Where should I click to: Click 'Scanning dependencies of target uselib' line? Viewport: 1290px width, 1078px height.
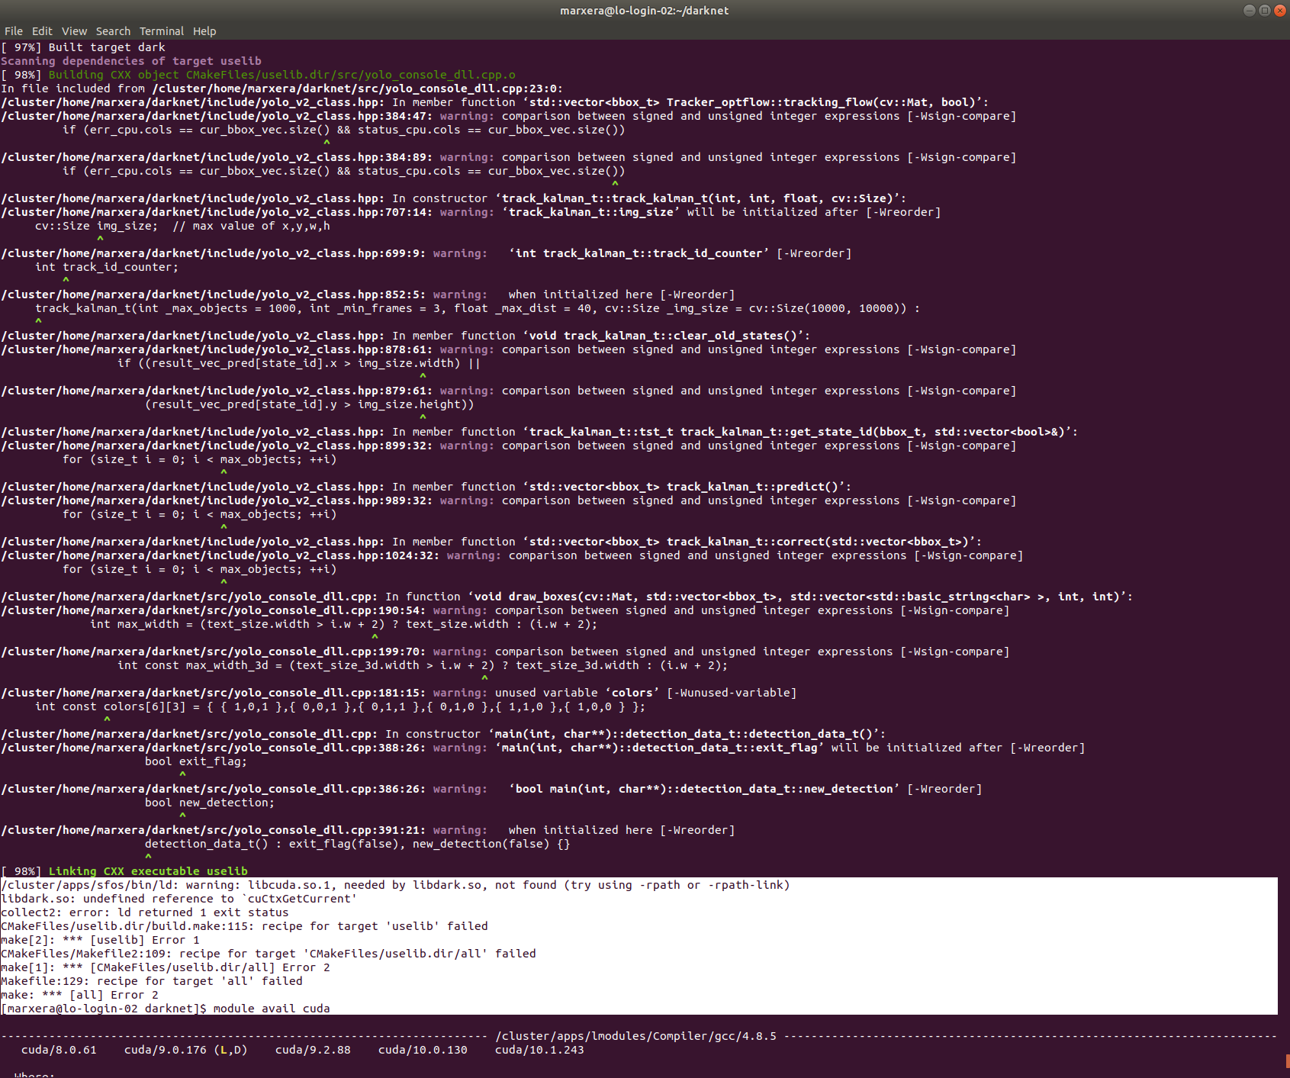(131, 61)
